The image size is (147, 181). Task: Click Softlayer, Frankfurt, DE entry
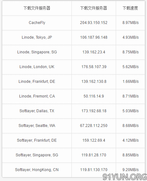tap(37, 140)
